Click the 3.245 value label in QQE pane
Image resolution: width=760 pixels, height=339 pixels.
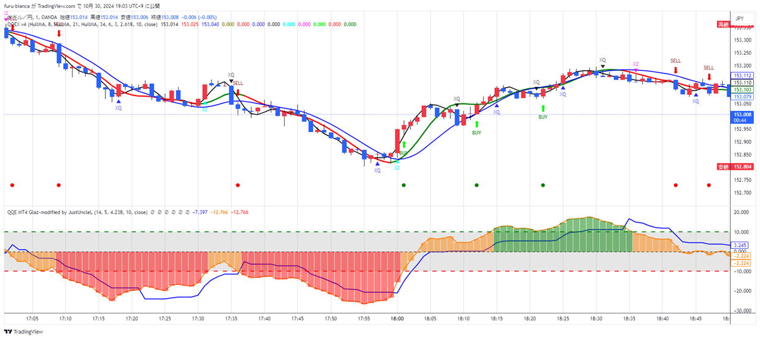click(x=742, y=245)
